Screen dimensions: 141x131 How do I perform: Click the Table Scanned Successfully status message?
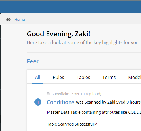72,124
